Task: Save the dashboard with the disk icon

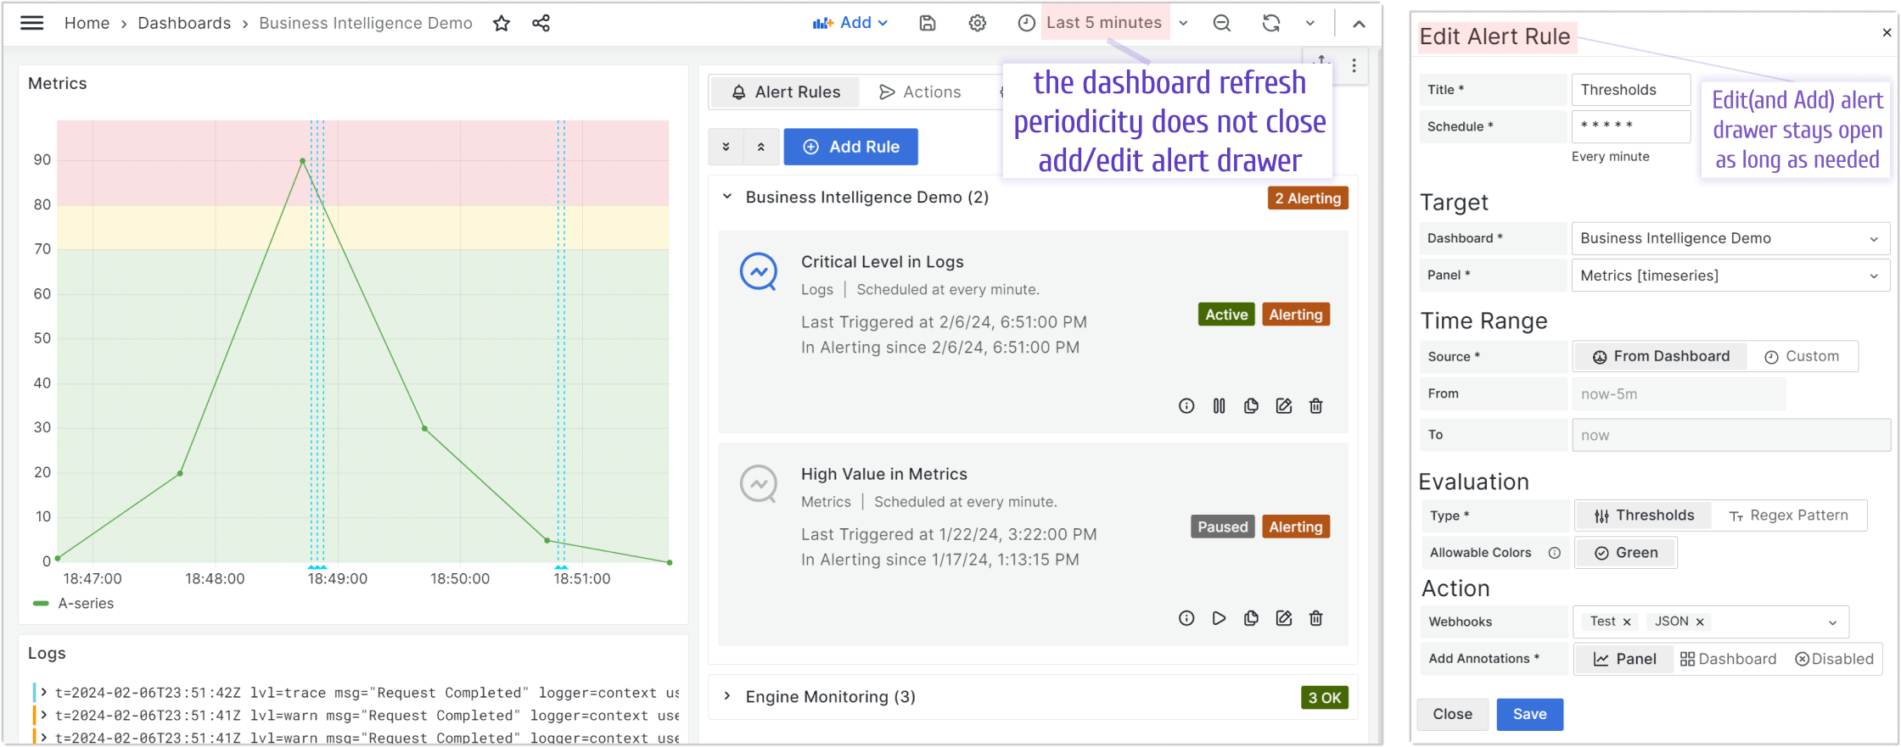Action: 928,23
